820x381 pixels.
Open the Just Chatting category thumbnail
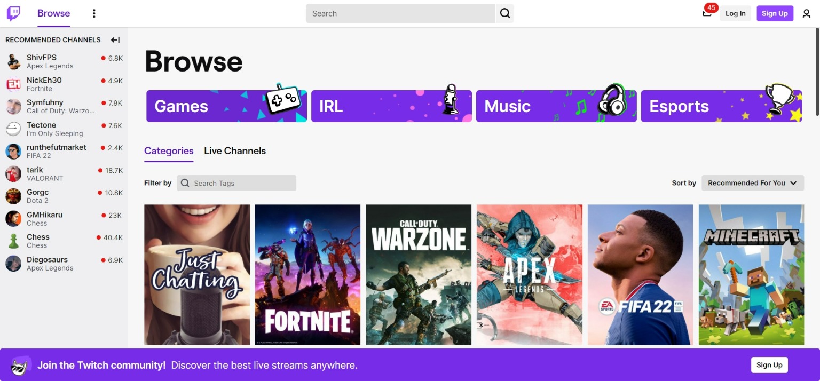coord(197,275)
